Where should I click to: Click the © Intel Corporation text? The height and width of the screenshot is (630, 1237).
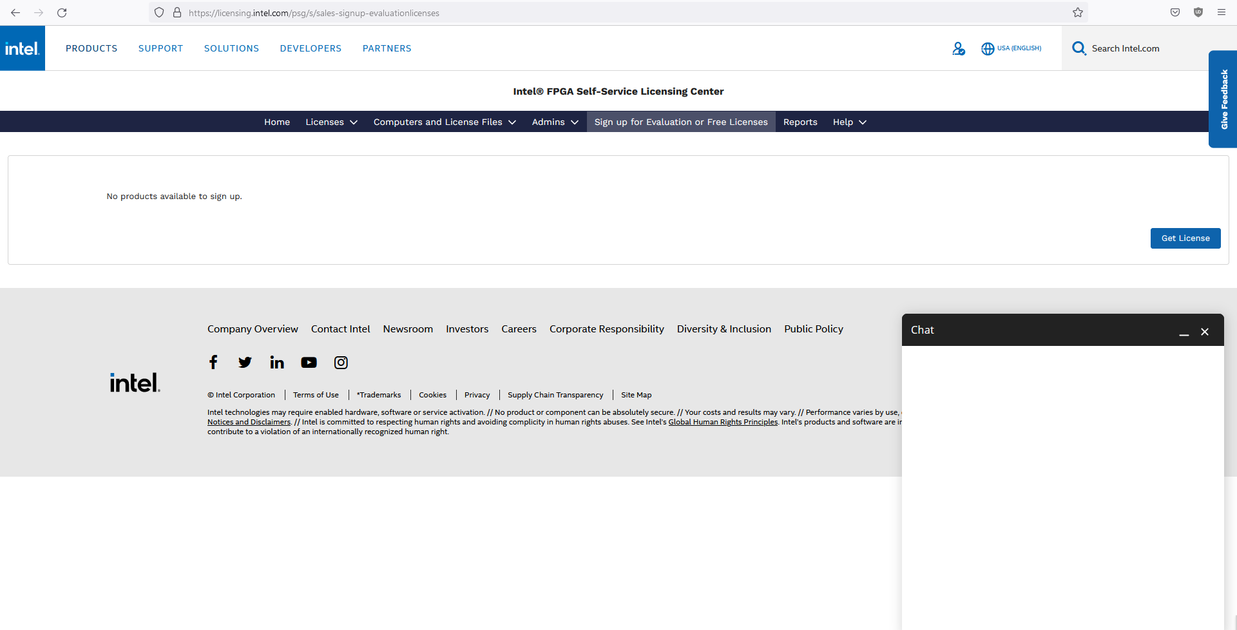point(241,395)
